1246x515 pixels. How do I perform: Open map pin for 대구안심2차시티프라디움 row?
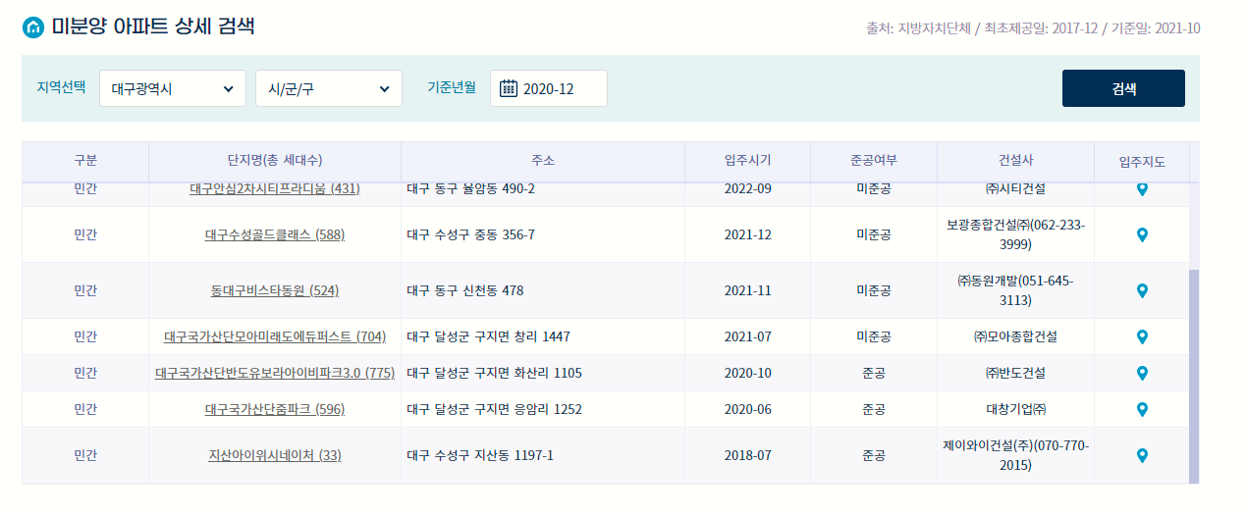click(1142, 188)
